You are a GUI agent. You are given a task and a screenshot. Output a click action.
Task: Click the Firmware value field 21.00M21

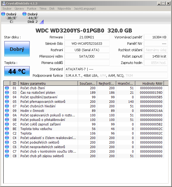87,37
